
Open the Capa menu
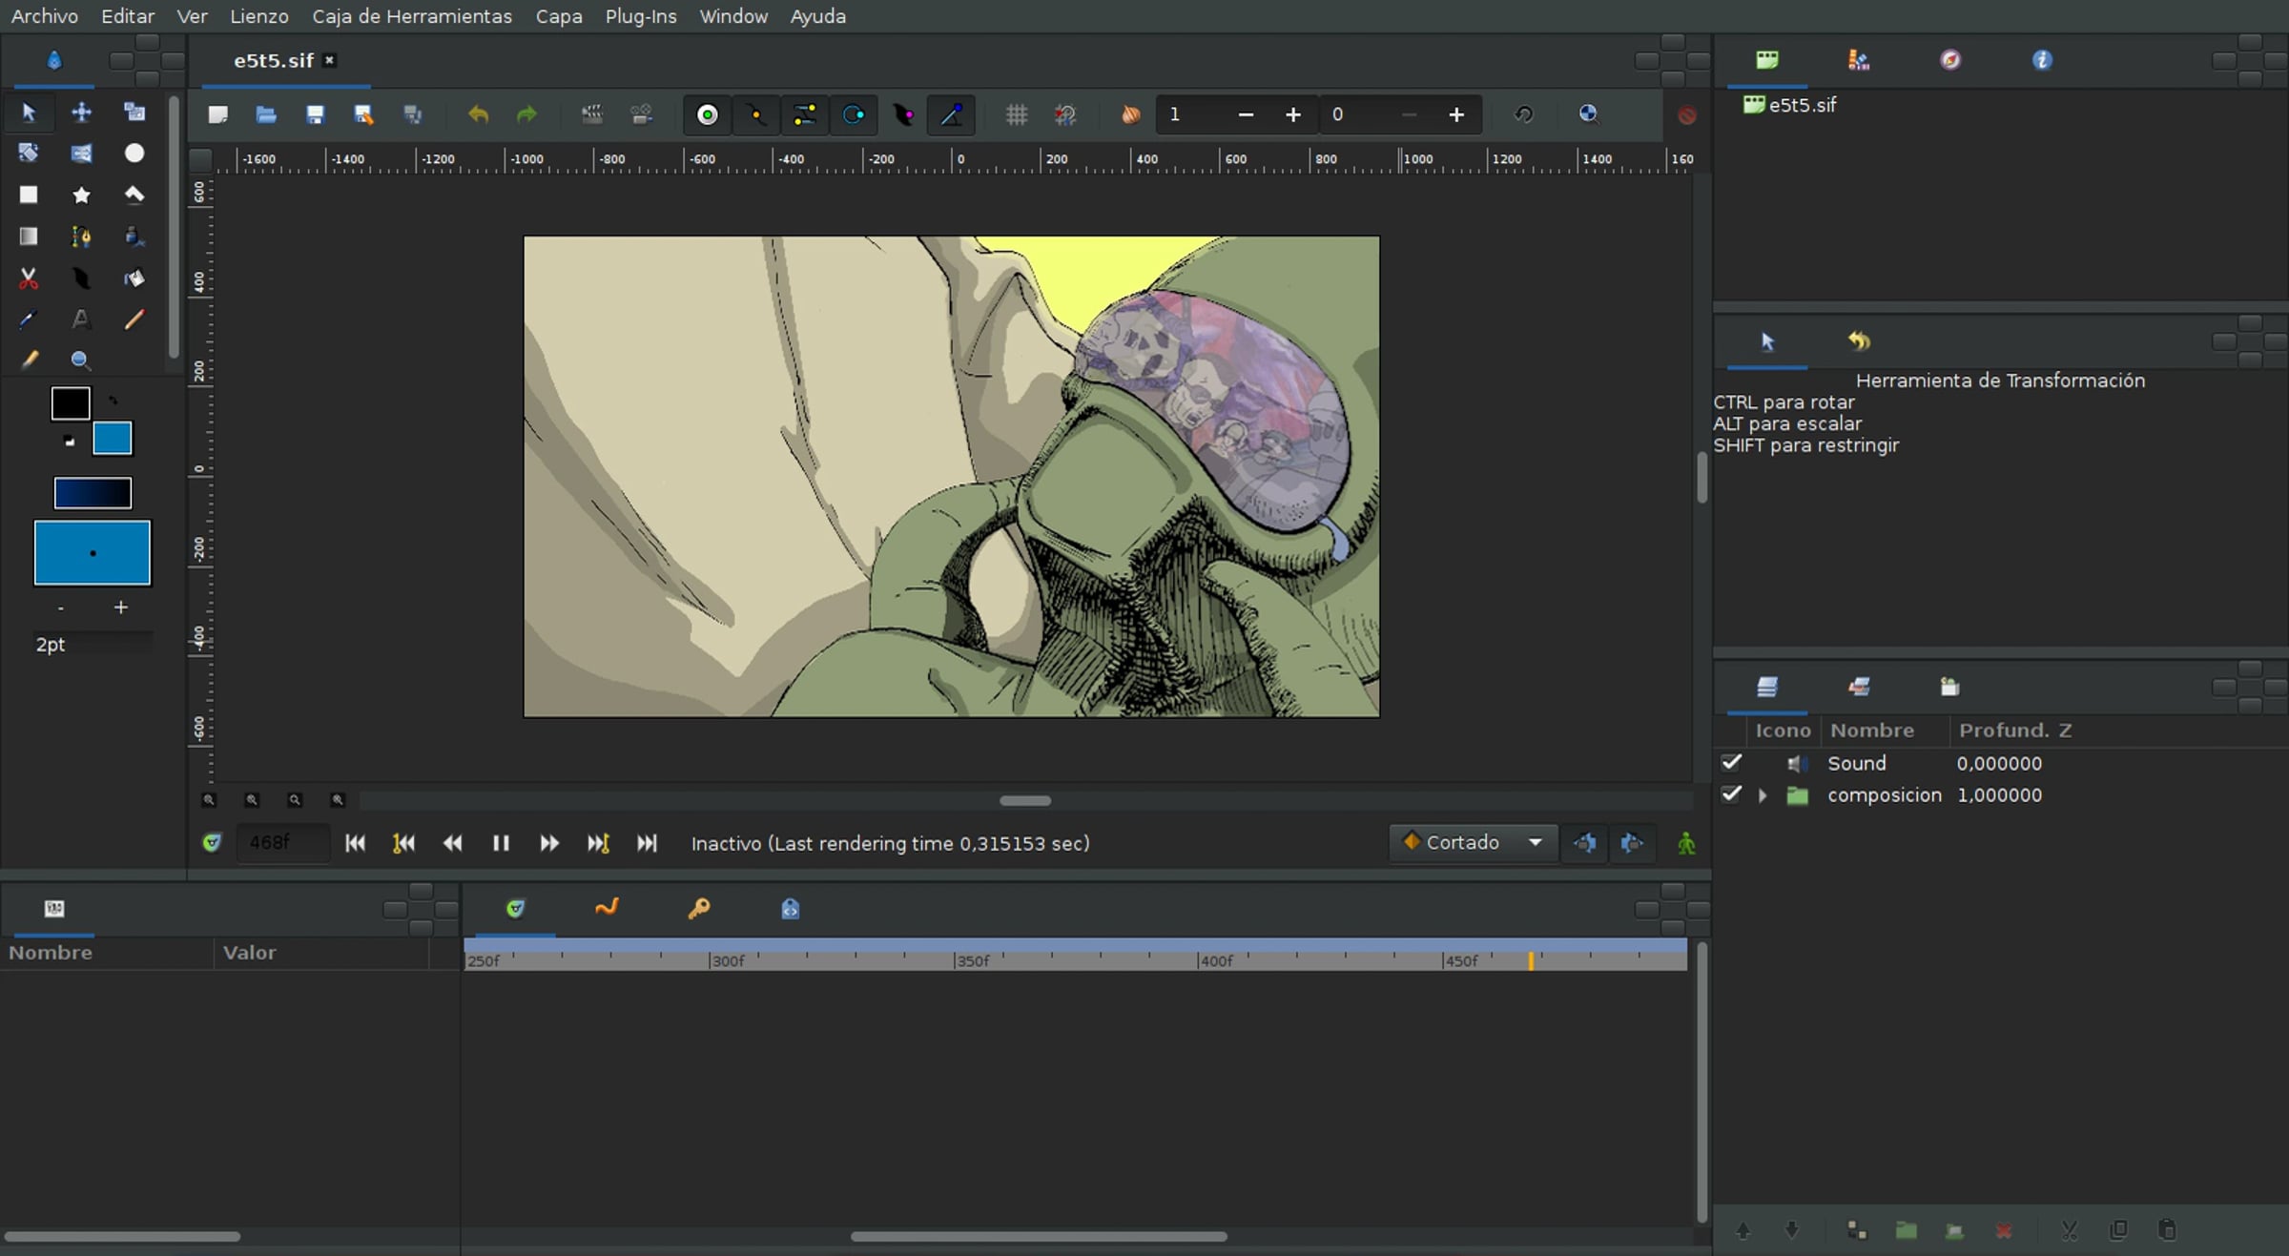tap(558, 16)
